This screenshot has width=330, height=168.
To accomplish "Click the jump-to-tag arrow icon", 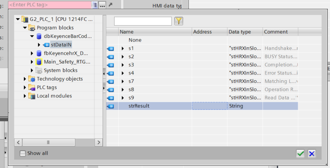I will pos(111,4).
